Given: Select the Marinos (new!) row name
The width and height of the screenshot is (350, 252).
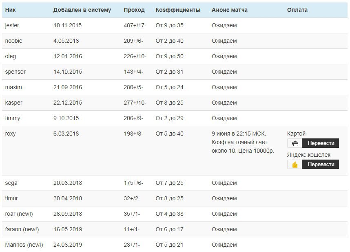Looking at the screenshot, I should pyautogui.click(x=24, y=245).
